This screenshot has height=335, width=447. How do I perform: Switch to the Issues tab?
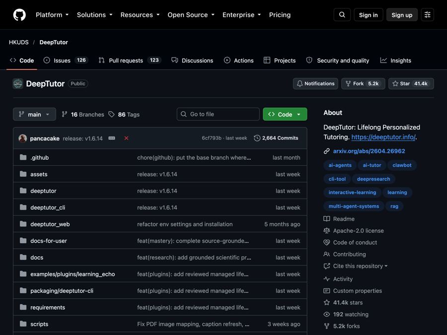[x=66, y=61]
